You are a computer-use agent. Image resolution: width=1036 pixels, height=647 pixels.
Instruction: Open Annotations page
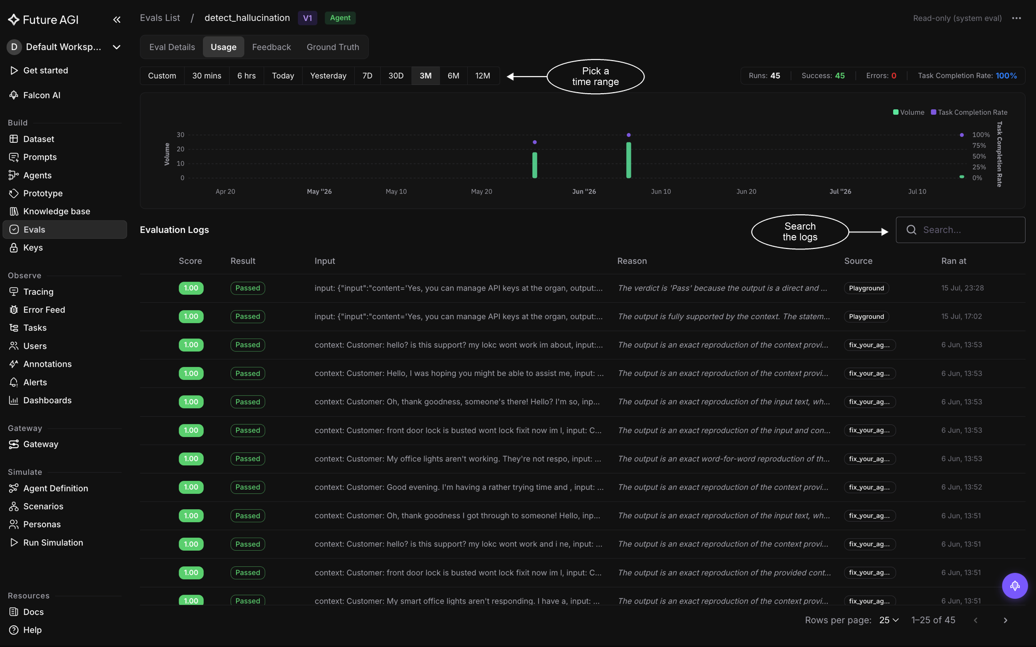65,364
